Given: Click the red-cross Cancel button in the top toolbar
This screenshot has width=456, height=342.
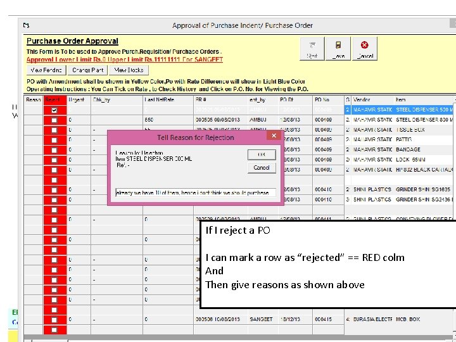Looking at the screenshot, I should coord(365,49).
